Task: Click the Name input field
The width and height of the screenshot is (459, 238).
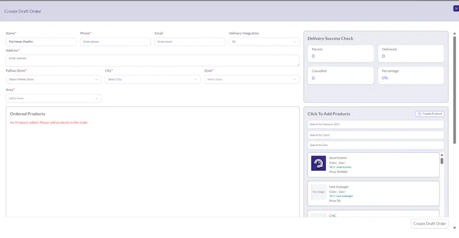Action: coord(41,42)
